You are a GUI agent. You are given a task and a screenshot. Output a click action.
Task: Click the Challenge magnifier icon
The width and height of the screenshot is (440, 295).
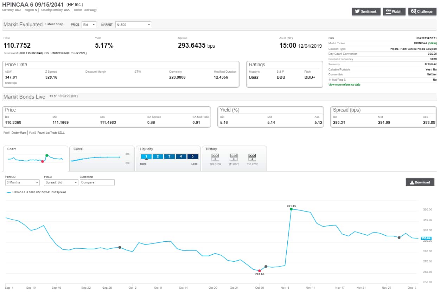414,12
